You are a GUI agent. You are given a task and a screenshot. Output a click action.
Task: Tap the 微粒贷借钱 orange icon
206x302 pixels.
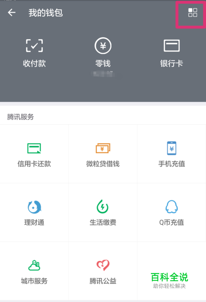tap(103, 148)
